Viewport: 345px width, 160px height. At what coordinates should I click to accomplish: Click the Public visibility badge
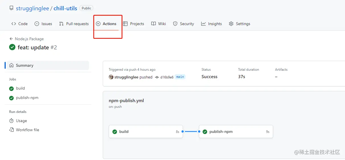coord(86,8)
